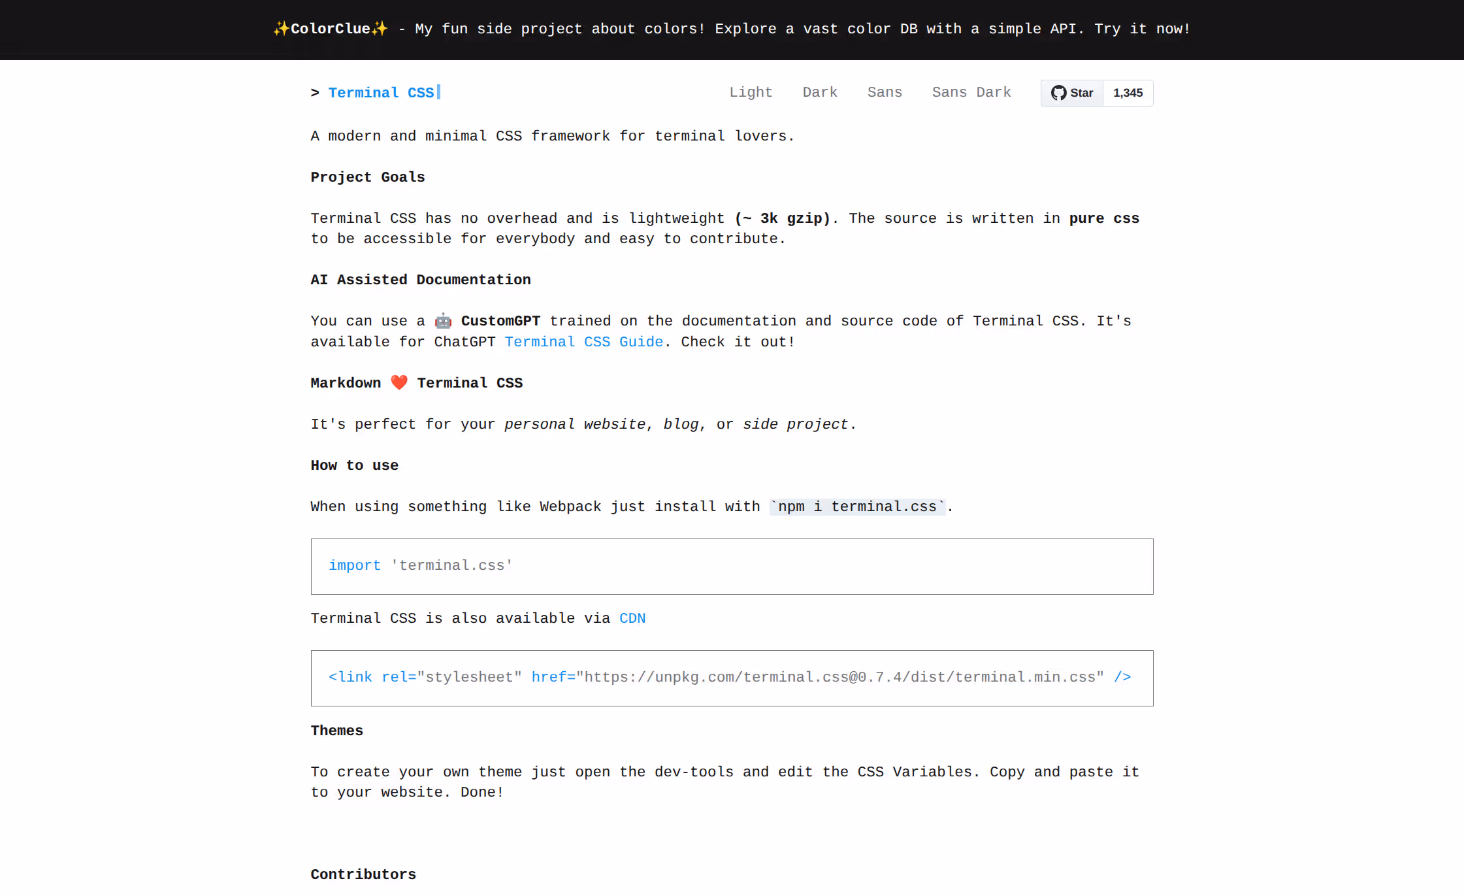Click the sparkles icon before ColorClue
Screen dimensions: 1464x894
click(x=280, y=29)
